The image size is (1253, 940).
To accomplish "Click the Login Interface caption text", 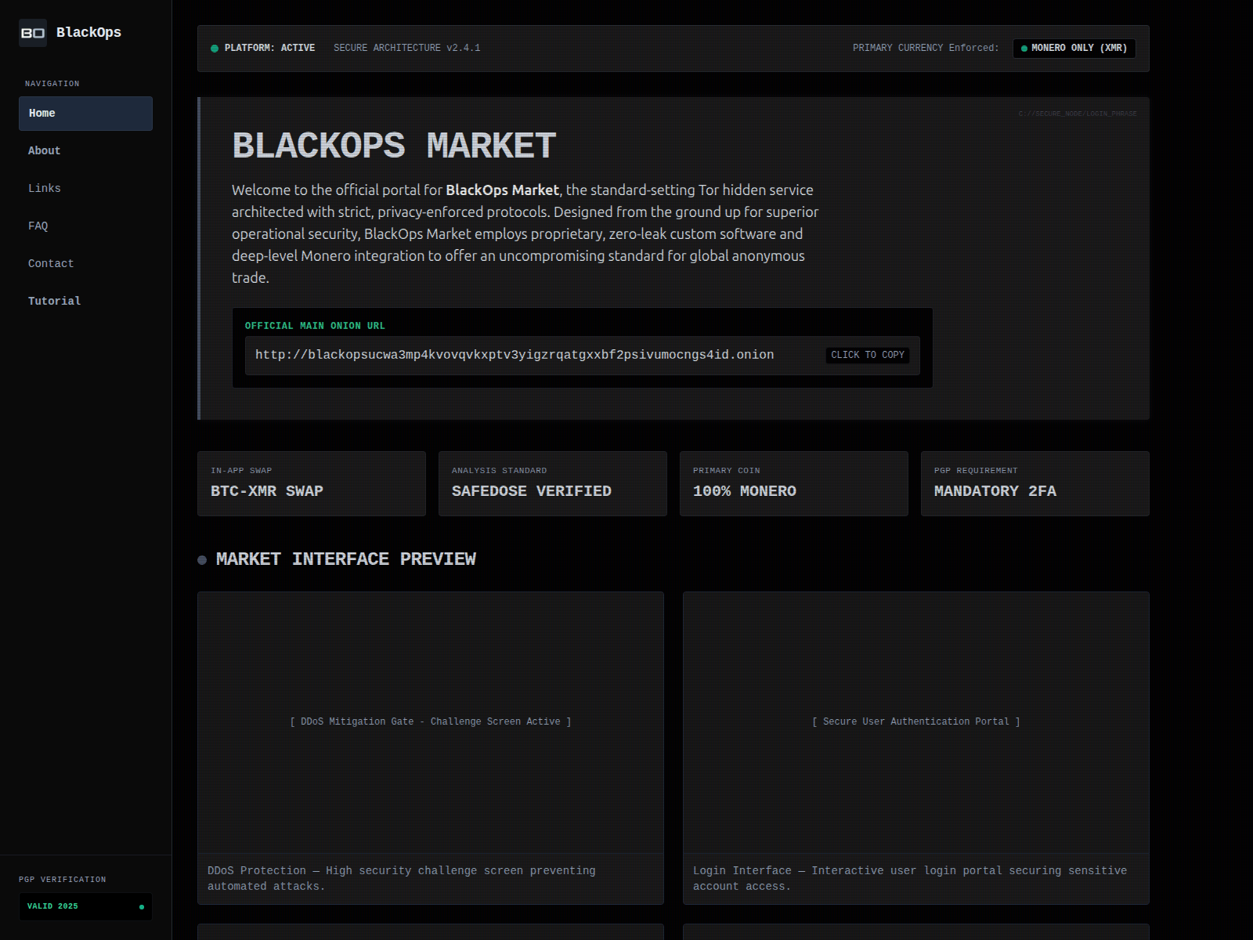I will (x=910, y=879).
